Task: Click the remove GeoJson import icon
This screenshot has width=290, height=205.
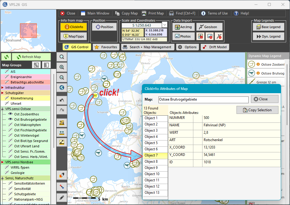Action: pyautogui.click(x=219, y=36)
